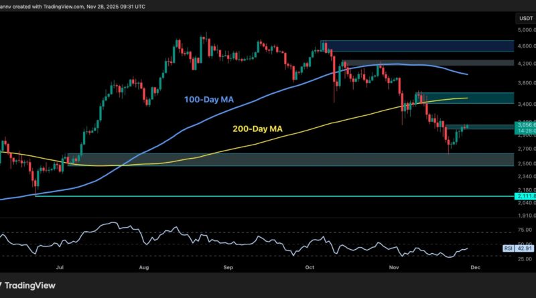
Task: Click the 100-Day MA text label
Action: [x=210, y=99]
